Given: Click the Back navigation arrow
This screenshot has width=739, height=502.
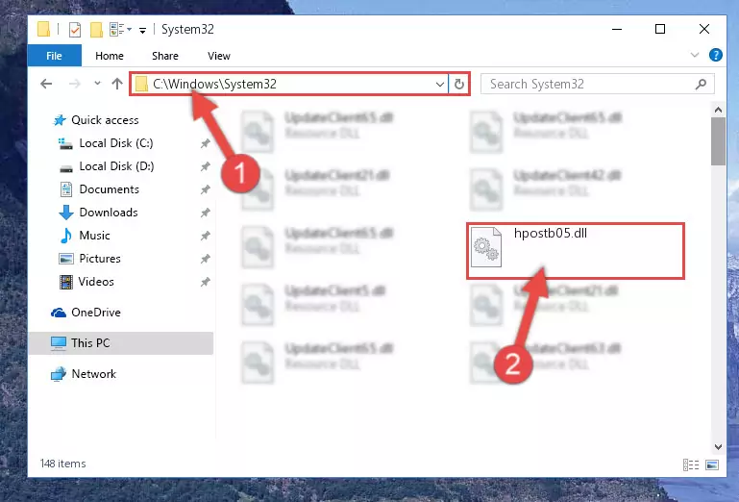Looking at the screenshot, I should [46, 84].
